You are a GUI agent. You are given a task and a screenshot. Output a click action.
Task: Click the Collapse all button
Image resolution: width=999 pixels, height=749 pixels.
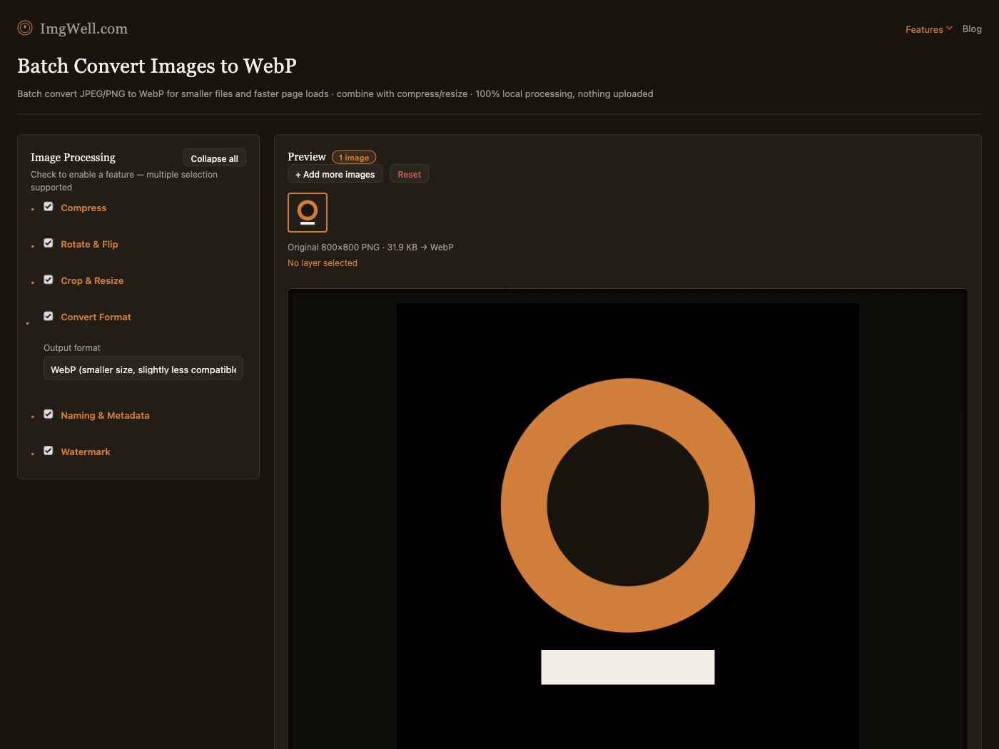(x=214, y=158)
